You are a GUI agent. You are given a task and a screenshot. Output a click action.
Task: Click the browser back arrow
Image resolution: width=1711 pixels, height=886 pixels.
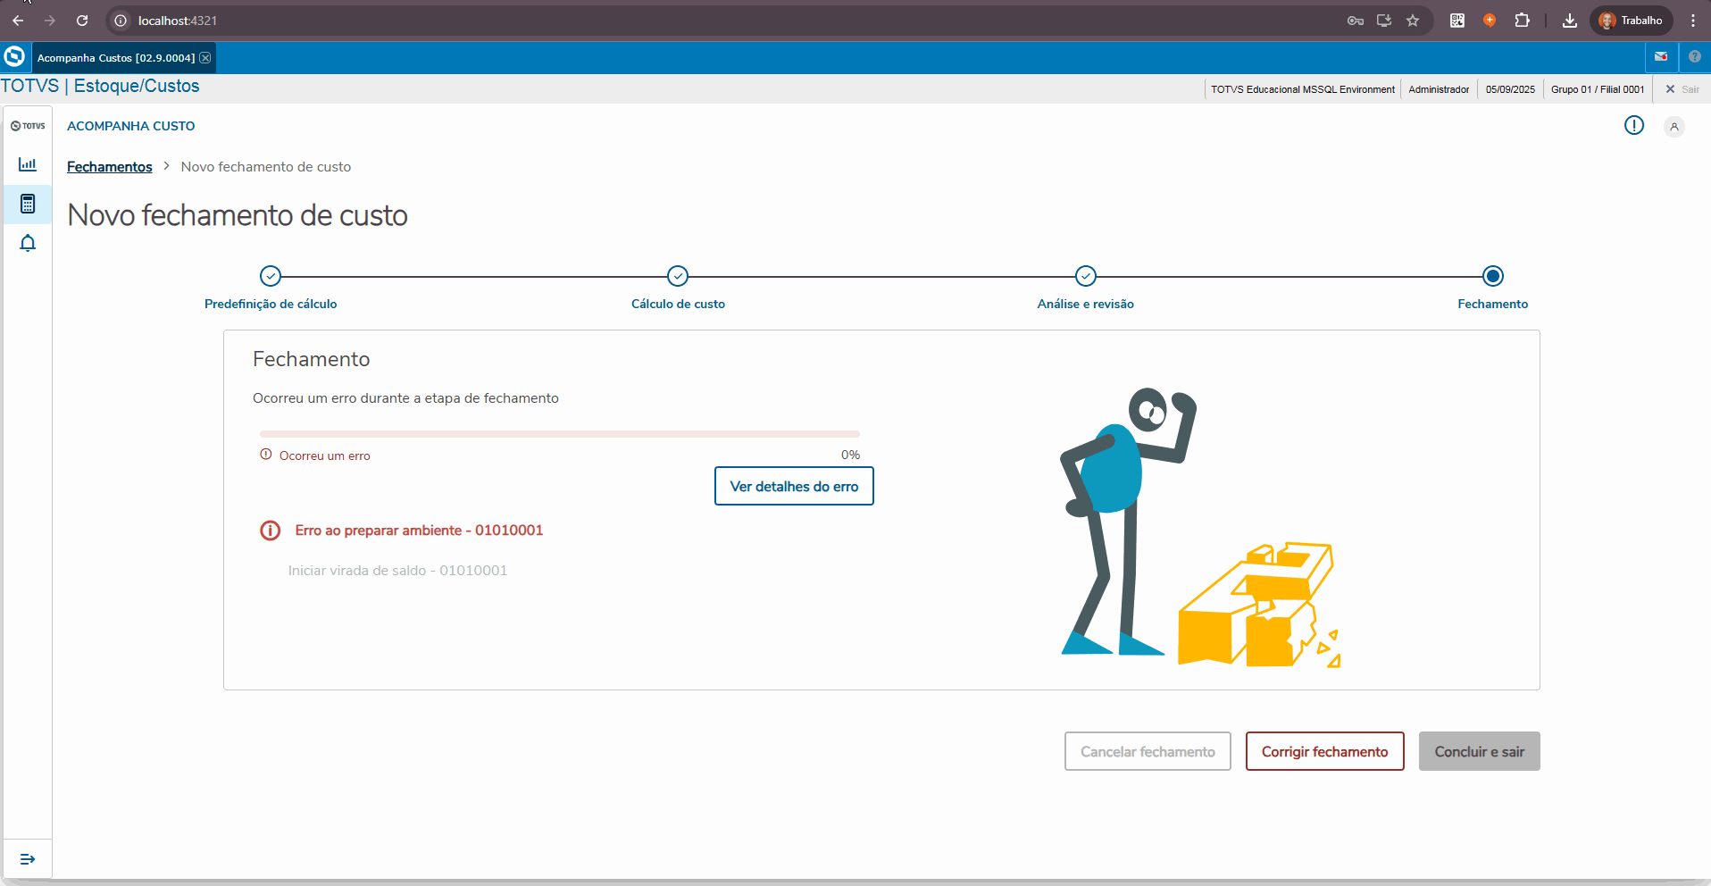tap(18, 21)
